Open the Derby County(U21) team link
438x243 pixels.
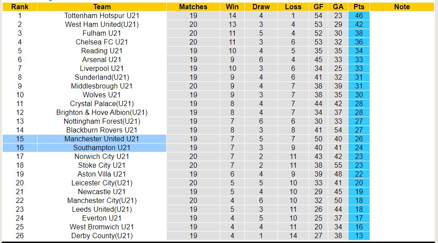[102, 236]
